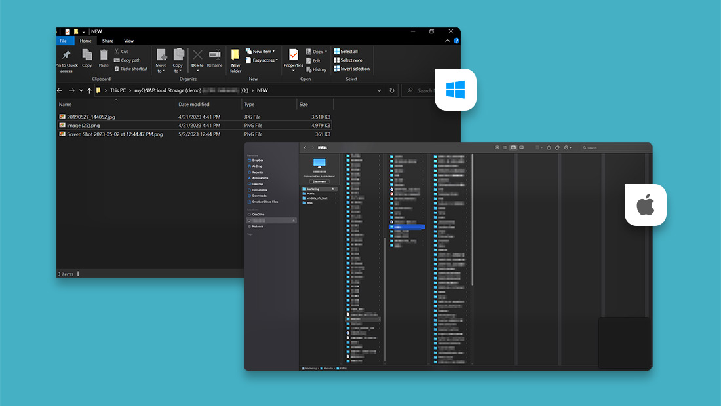The image size is (721, 406).
Task: Open the New item dropdown
Action: pyautogui.click(x=262, y=50)
